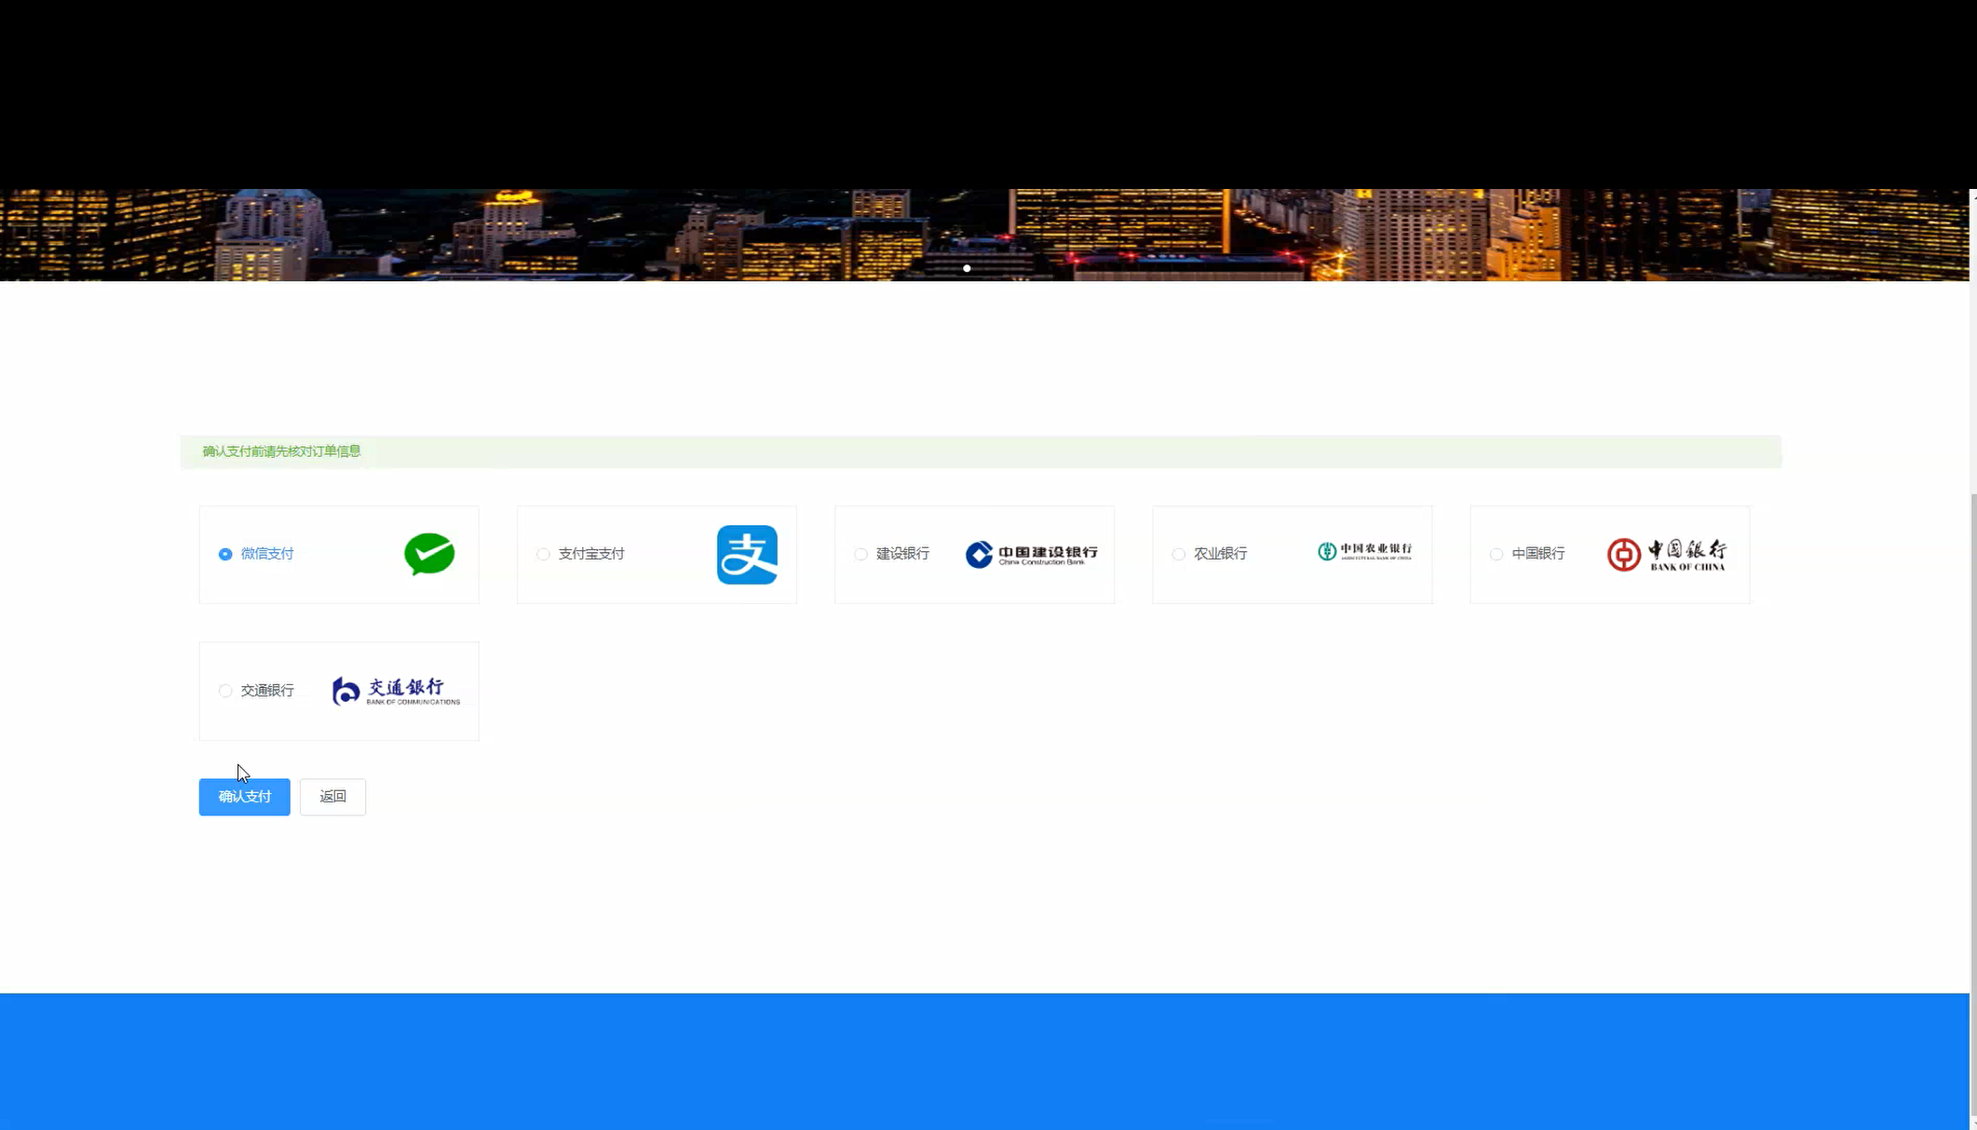The image size is (1977, 1130).
Task: Click the 支付宝支付 text label
Action: click(591, 554)
